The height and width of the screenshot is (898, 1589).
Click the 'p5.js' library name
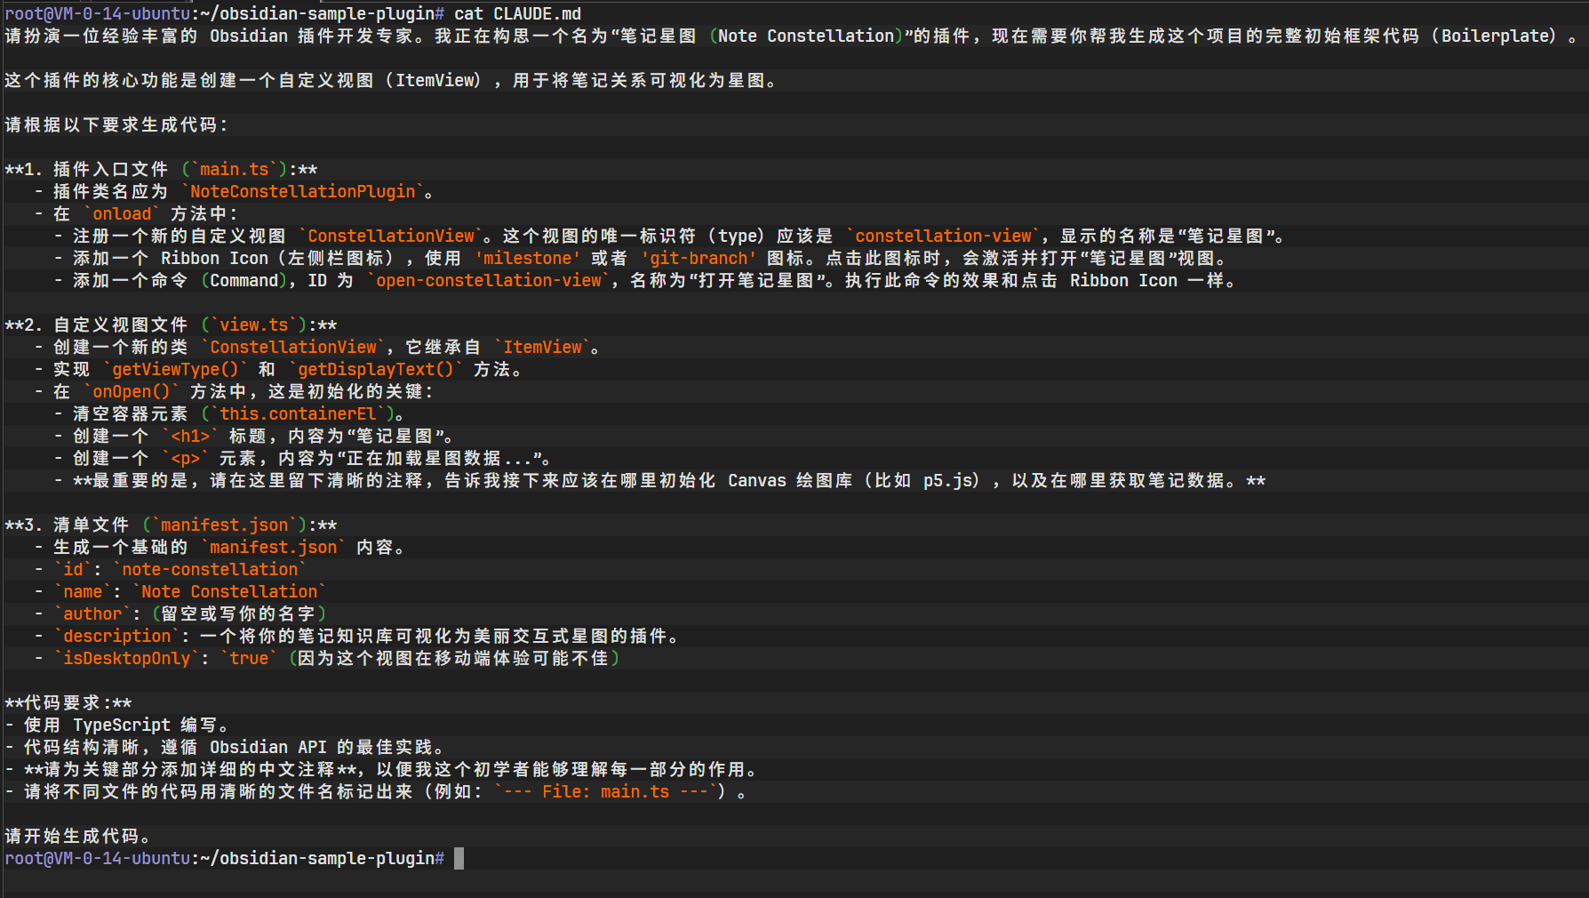coord(948,480)
